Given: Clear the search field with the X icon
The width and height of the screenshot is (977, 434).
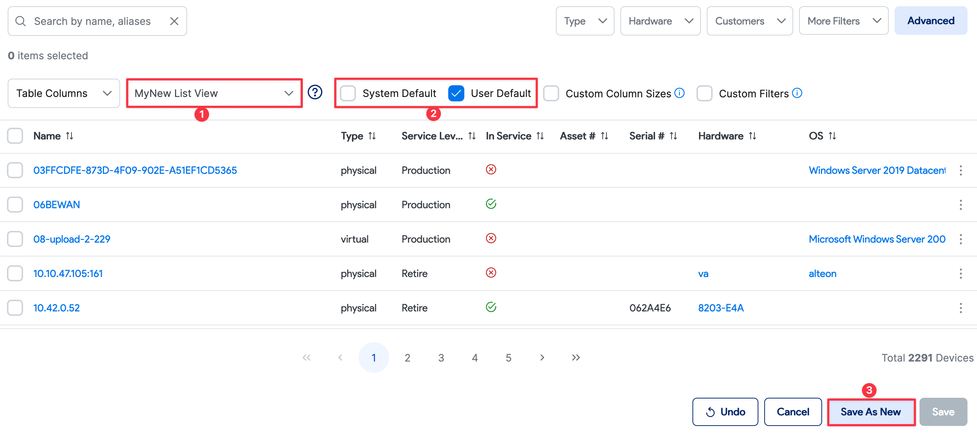Looking at the screenshot, I should pyautogui.click(x=174, y=21).
